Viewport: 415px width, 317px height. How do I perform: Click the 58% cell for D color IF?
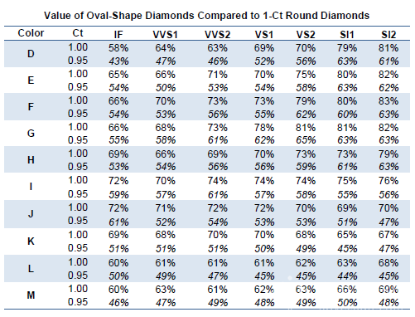coord(118,48)
